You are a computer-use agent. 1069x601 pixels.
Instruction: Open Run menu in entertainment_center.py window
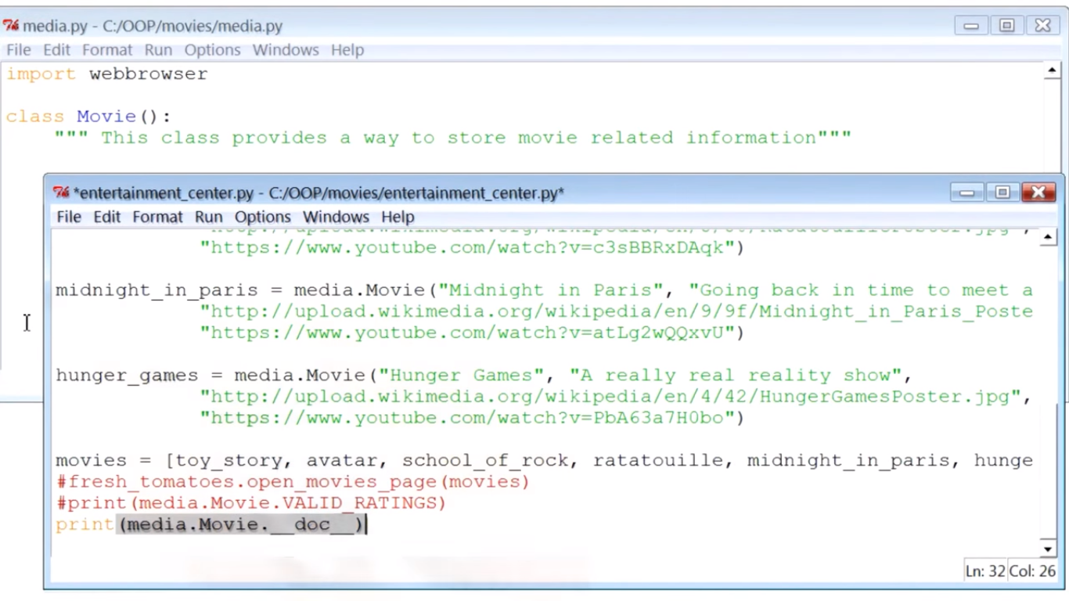[x=208, y=217]
